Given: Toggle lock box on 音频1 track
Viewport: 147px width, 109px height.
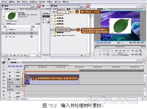Looking at the screenshot, I should coord(12,87).
